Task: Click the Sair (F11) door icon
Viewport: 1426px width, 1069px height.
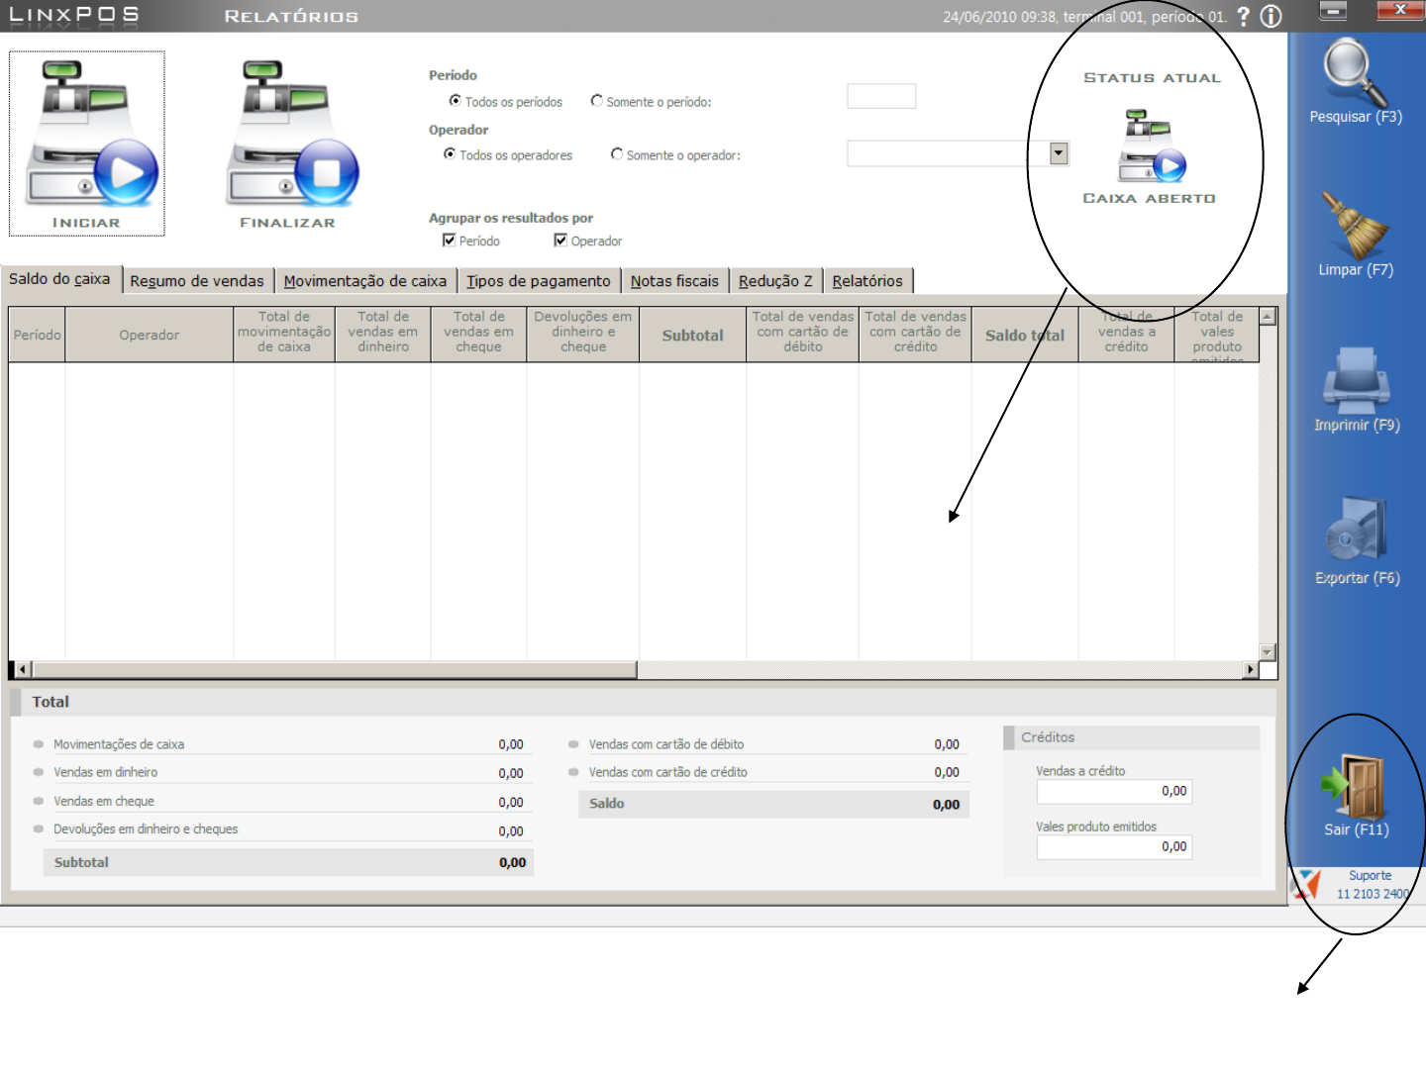Action: click(x=1355, y=785)
